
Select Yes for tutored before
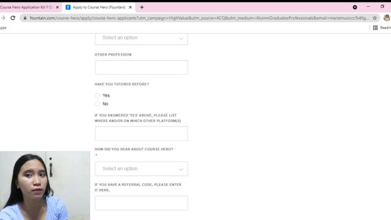point(97,95)
